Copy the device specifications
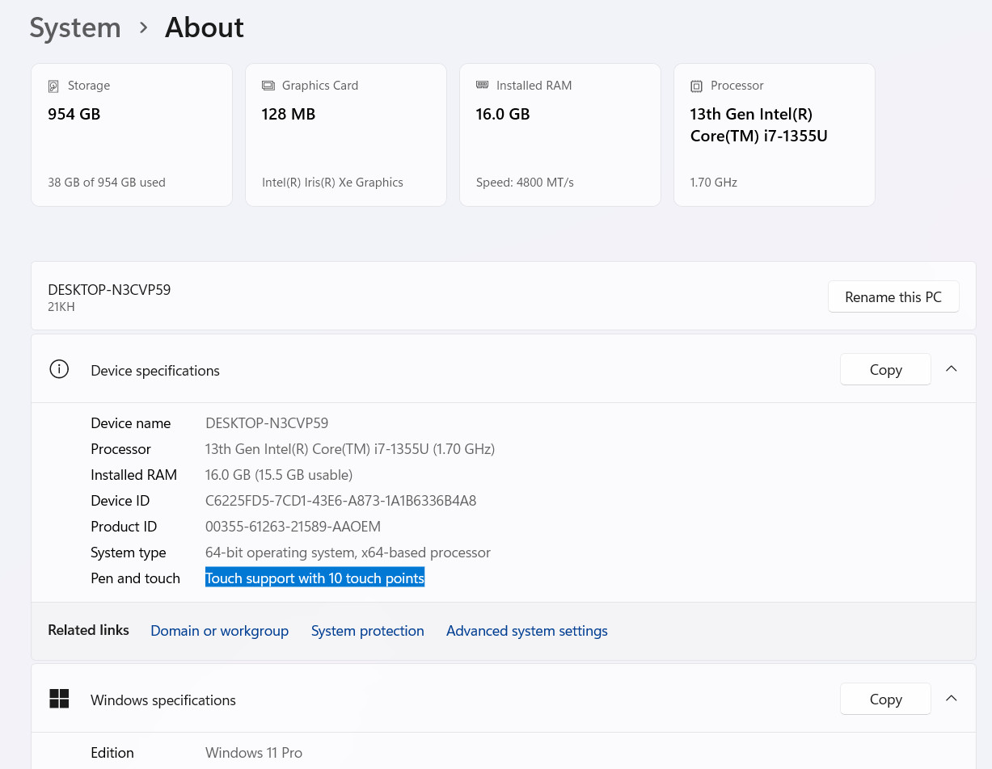 point(885,369)
